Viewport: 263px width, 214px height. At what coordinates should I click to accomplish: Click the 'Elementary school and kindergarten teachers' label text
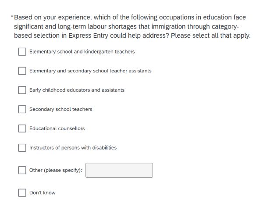click(x=82, y=52)
